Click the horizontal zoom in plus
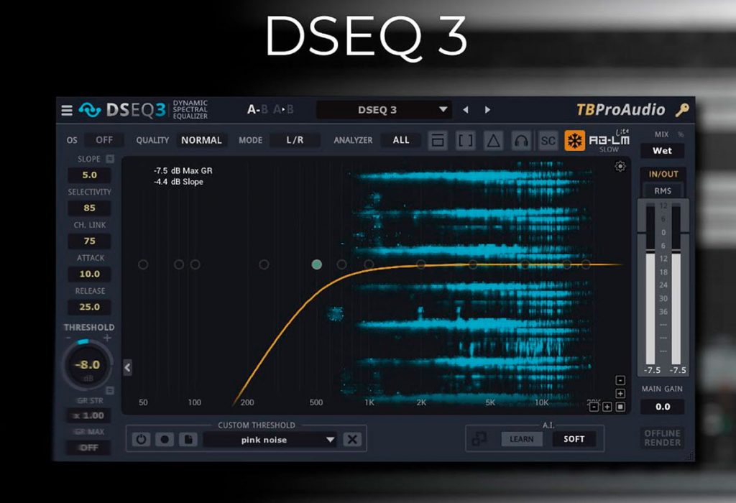736x503 pixels. [607, 407]
